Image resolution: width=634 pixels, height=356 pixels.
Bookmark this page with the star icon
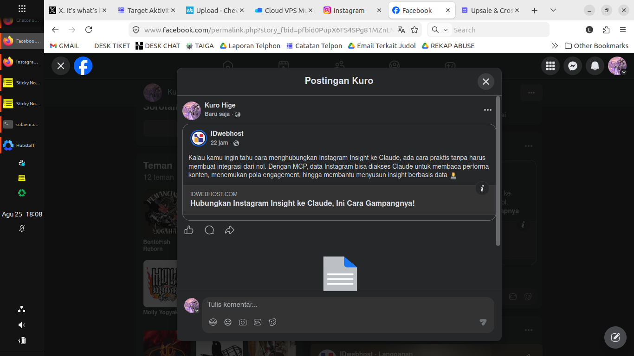(x=414, y=30)
